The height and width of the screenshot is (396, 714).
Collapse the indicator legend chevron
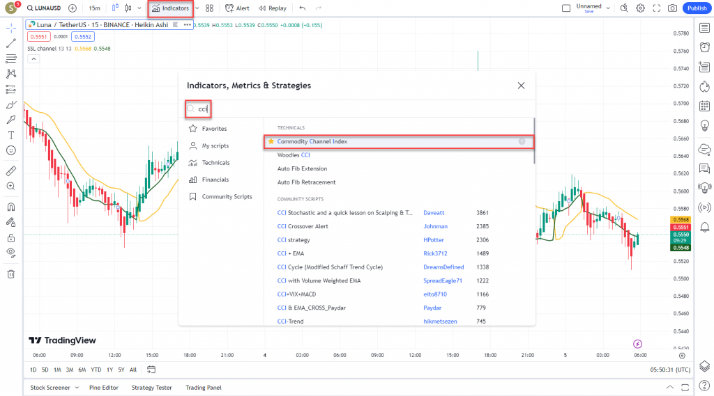tap(33, 59)
